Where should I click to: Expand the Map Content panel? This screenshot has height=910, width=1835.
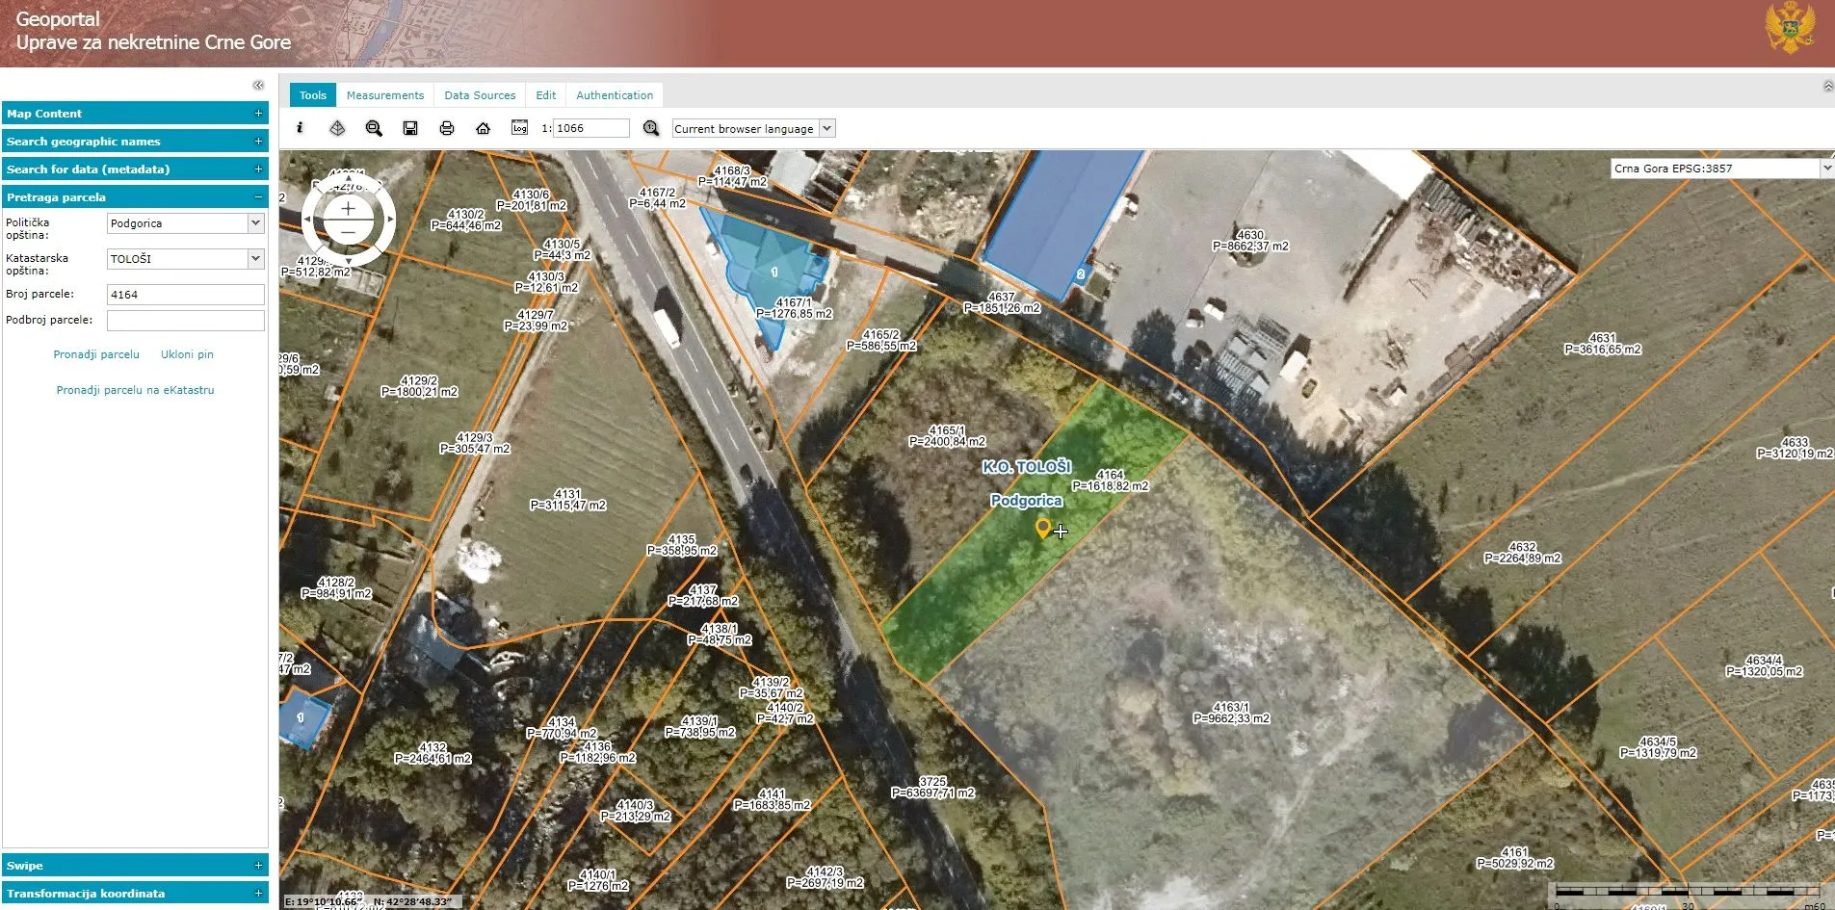135,114
